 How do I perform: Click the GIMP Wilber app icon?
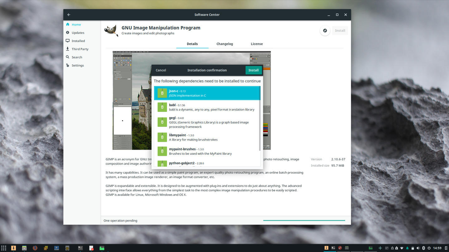click(111, 30)
